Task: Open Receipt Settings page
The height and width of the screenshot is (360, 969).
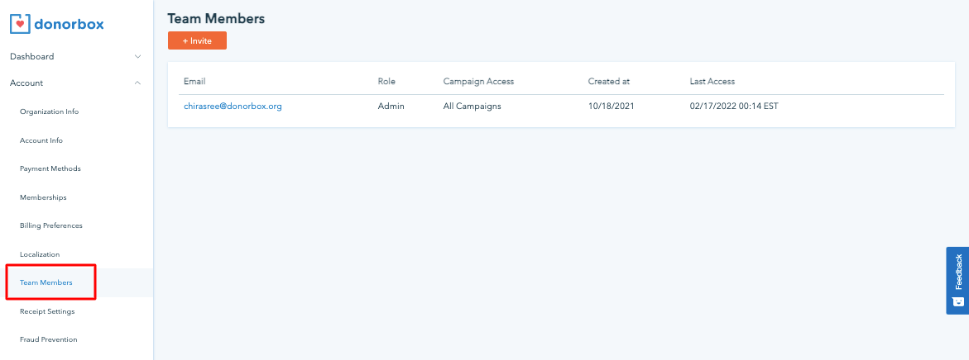Action: pyautogui.click(x=47, y=311)
